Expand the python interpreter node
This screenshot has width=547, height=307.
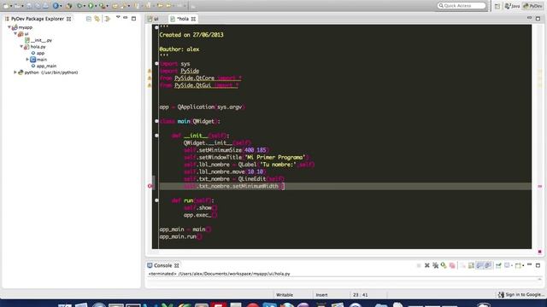click(15, 72)
